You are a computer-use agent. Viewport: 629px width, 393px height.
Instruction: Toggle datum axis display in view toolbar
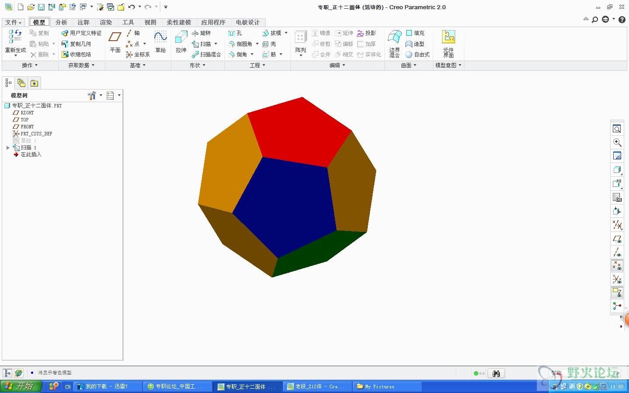[x=617, y=252]
